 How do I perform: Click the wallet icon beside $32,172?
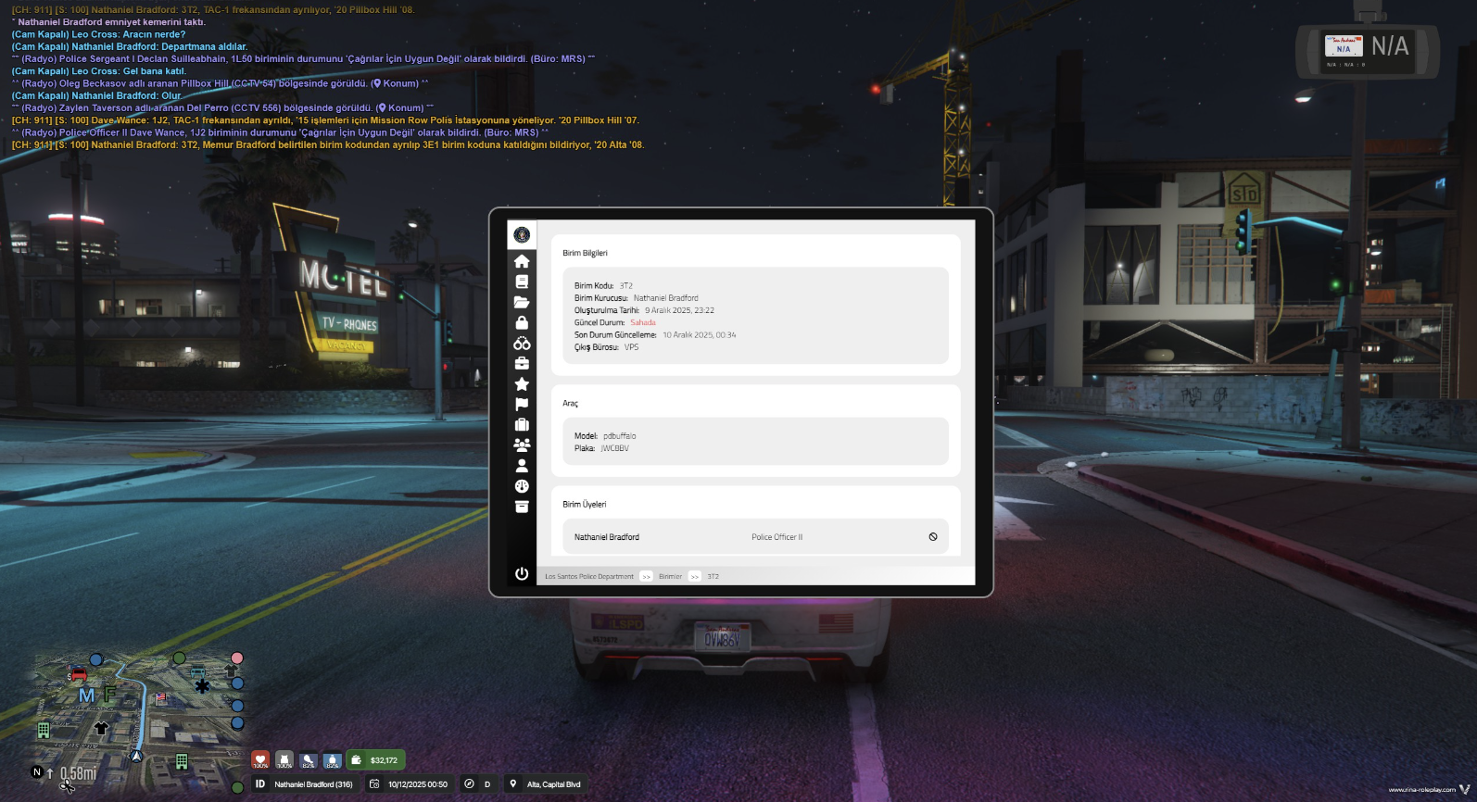[x=357, y=760]
